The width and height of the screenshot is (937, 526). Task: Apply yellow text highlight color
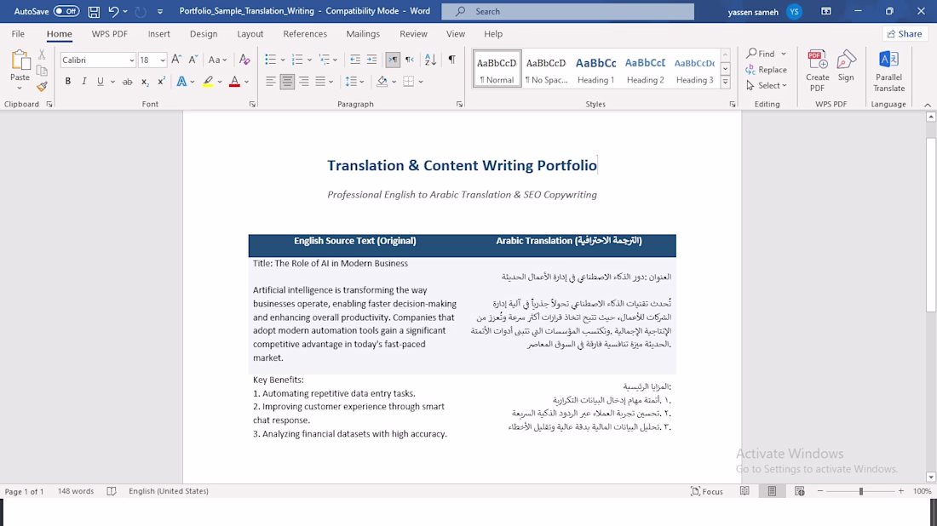pyautogui.click(x=208, y=81)
